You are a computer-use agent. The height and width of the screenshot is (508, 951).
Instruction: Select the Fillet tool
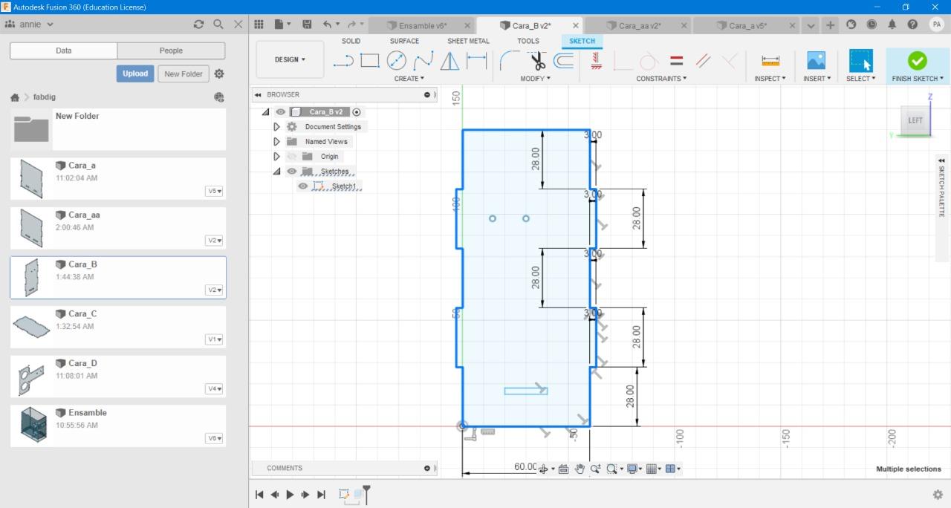point(509,61)
